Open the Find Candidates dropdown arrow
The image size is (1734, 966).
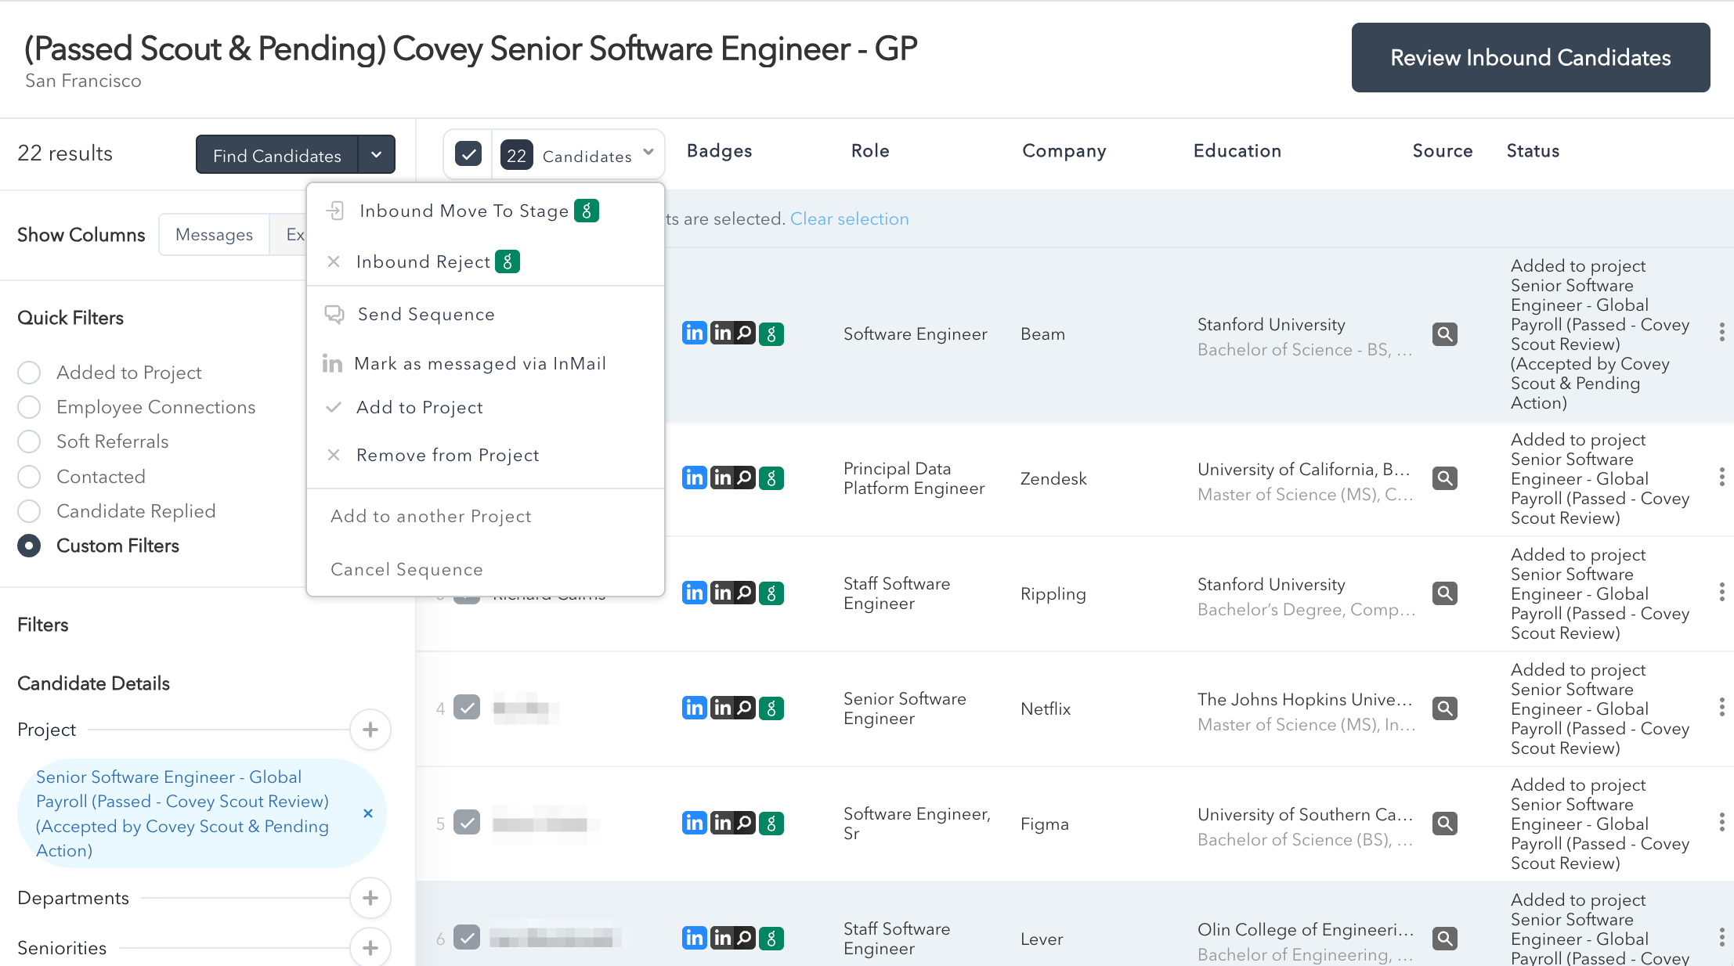[377, 154]
